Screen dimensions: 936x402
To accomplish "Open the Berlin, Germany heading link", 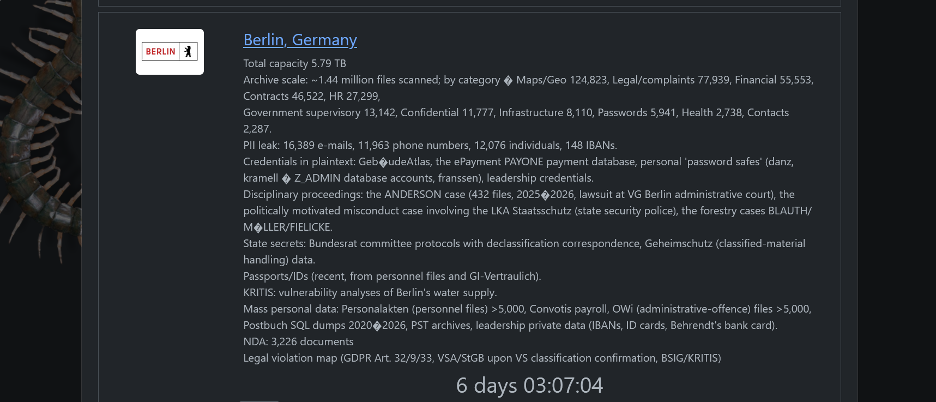I will click(300, 40).
